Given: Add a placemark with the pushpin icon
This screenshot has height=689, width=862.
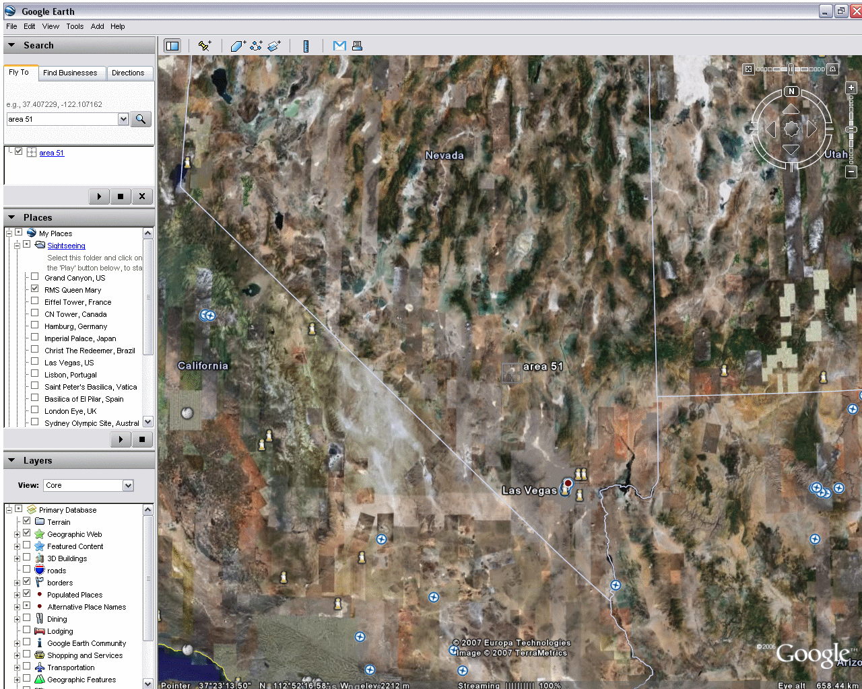Looking at the screenshot, I should (205, 46).
